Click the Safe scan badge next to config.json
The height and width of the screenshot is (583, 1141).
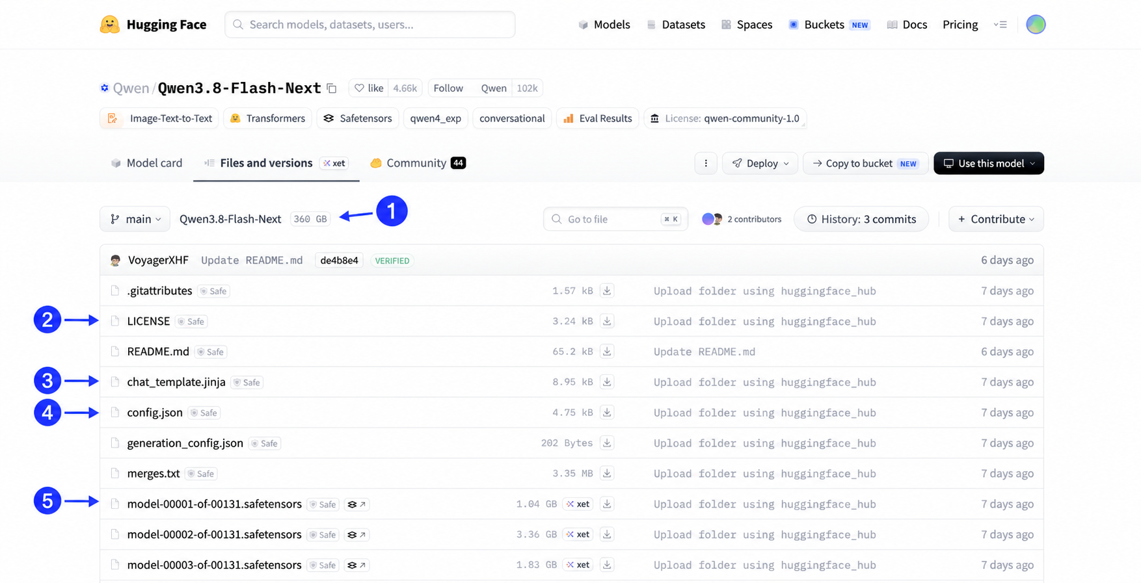click(204, 413)
